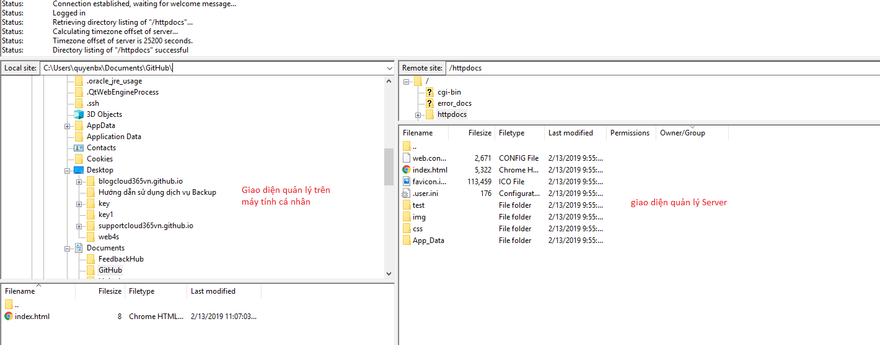Click the FeedbackHub folder icon
Screen dimensions: 880x345
tap(90, 259)
